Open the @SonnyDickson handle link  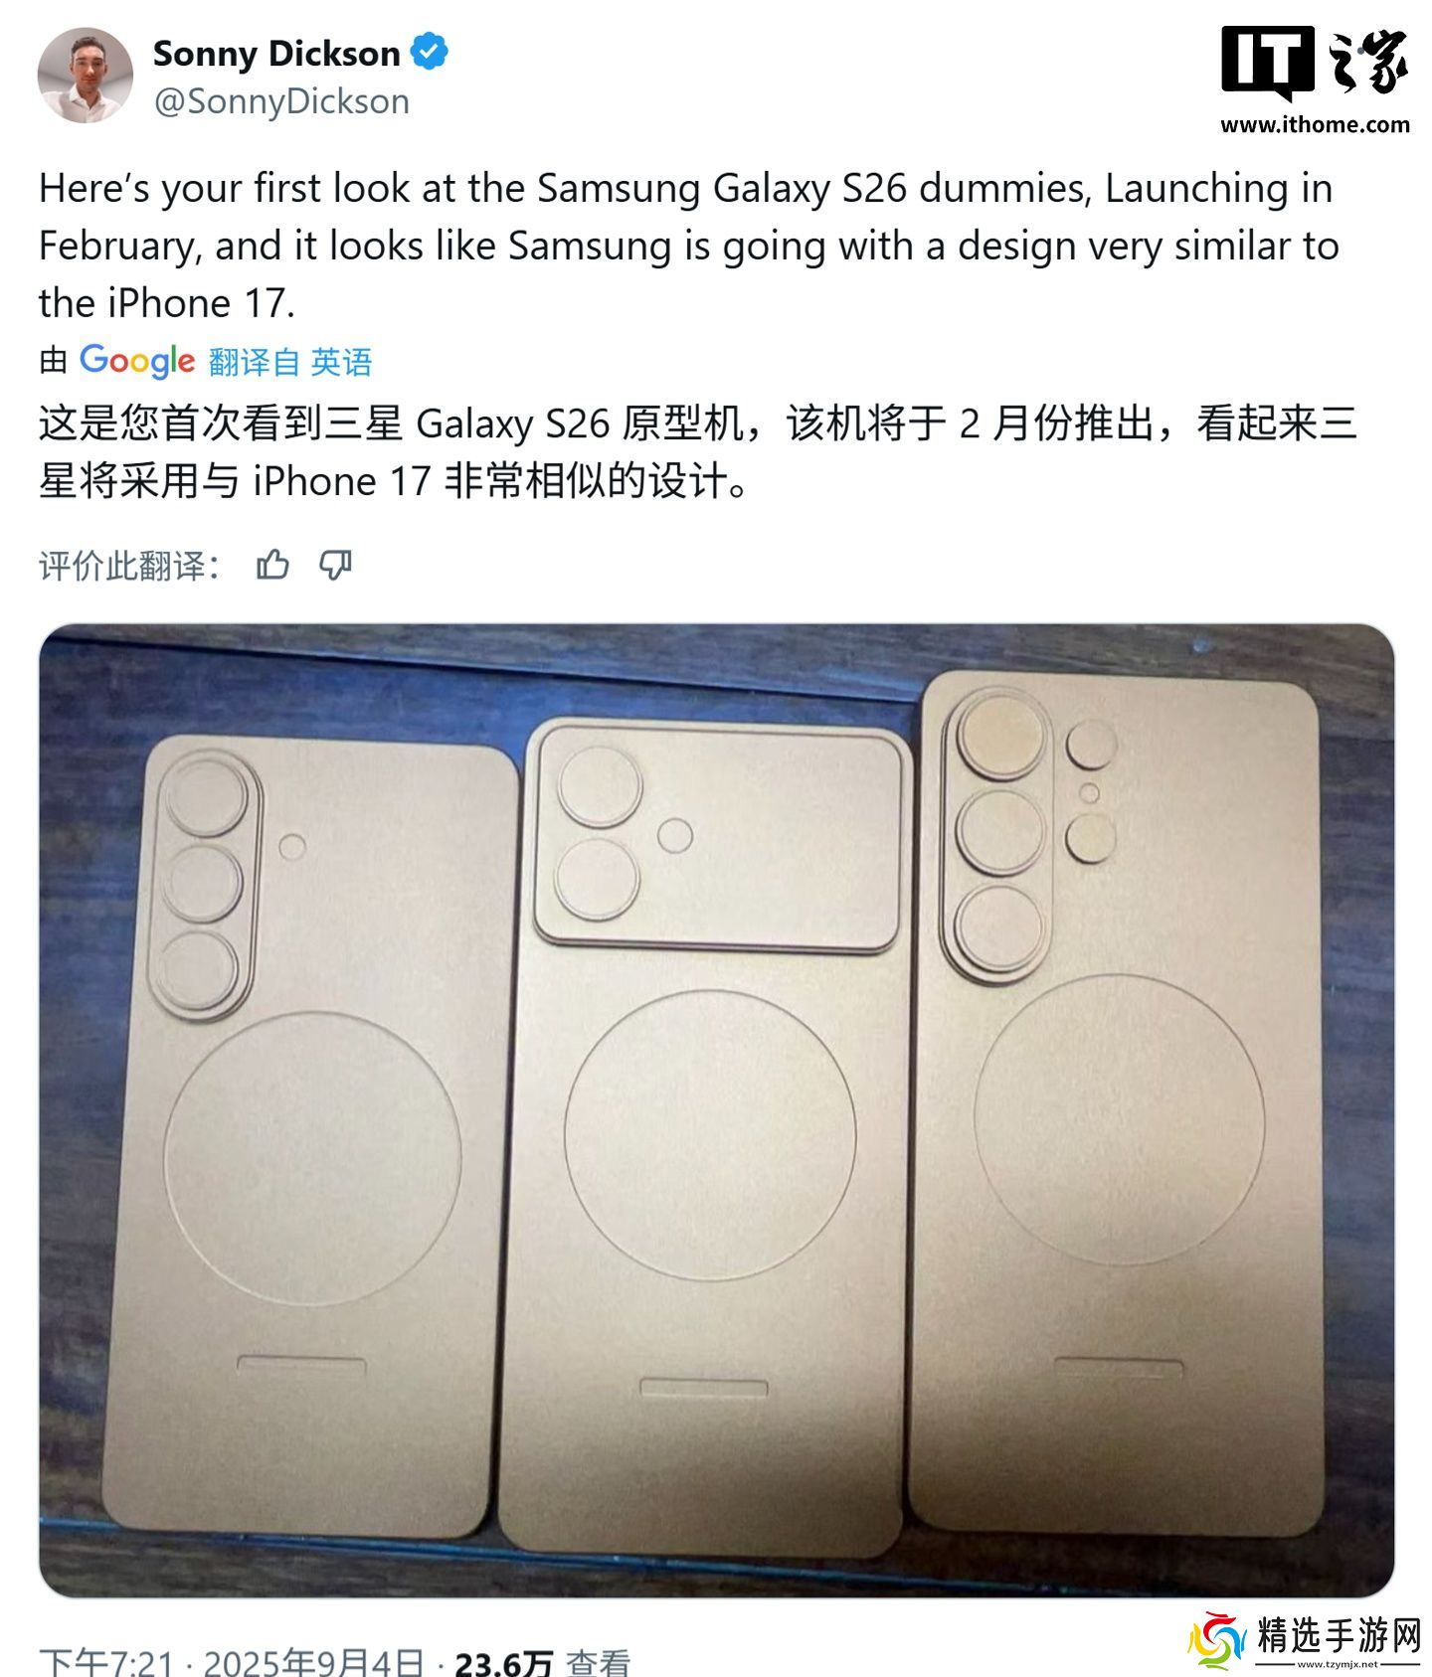[281, 101]
